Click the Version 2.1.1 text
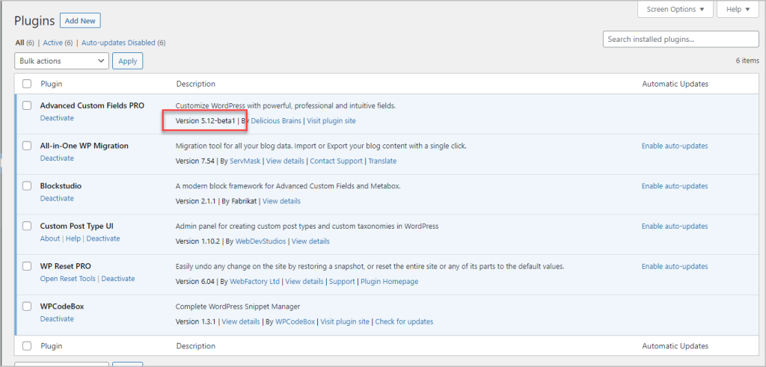The height and width of the screenshot is (367, 766). pos(195,201)
